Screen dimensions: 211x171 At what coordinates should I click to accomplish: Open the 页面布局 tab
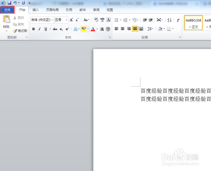tap(52, 10)
